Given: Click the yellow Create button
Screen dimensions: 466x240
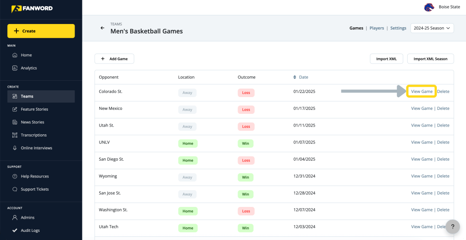Looking at the screenshot, I should (41, 31).
